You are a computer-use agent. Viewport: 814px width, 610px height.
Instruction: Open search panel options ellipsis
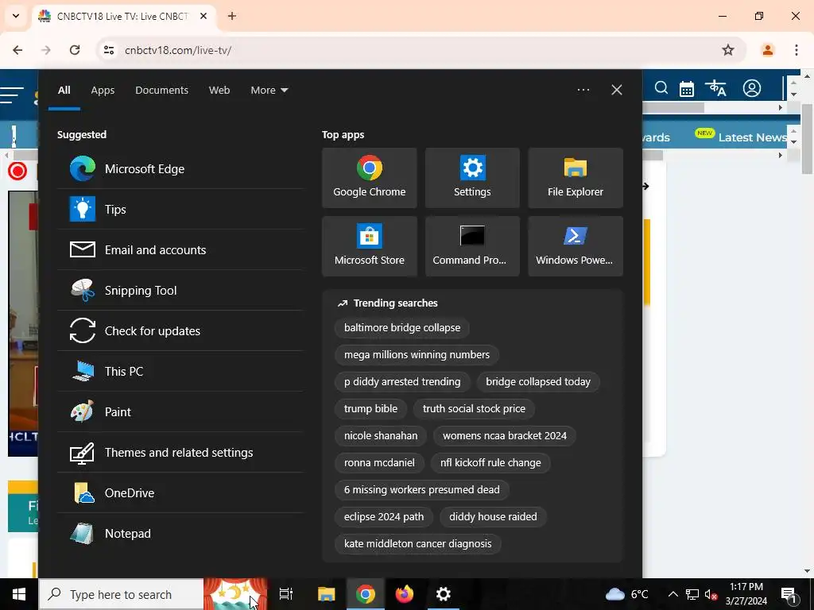(x=583, y=90)
